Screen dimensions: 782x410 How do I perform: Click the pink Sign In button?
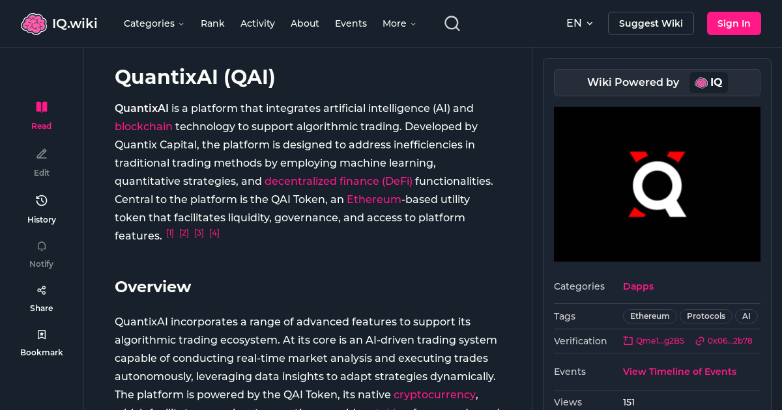tap(734, 23)
